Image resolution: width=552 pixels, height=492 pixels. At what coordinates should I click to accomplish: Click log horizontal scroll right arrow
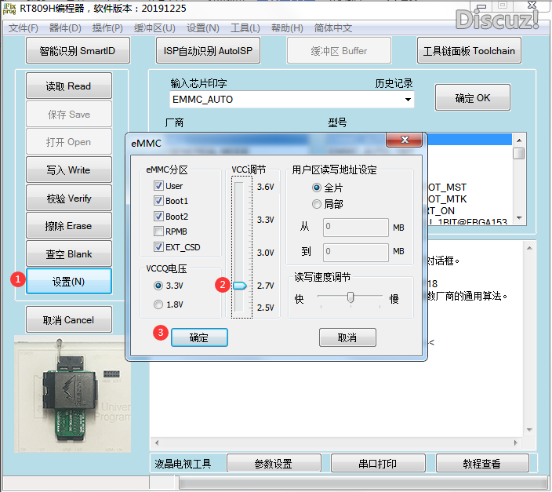[516, 443]
